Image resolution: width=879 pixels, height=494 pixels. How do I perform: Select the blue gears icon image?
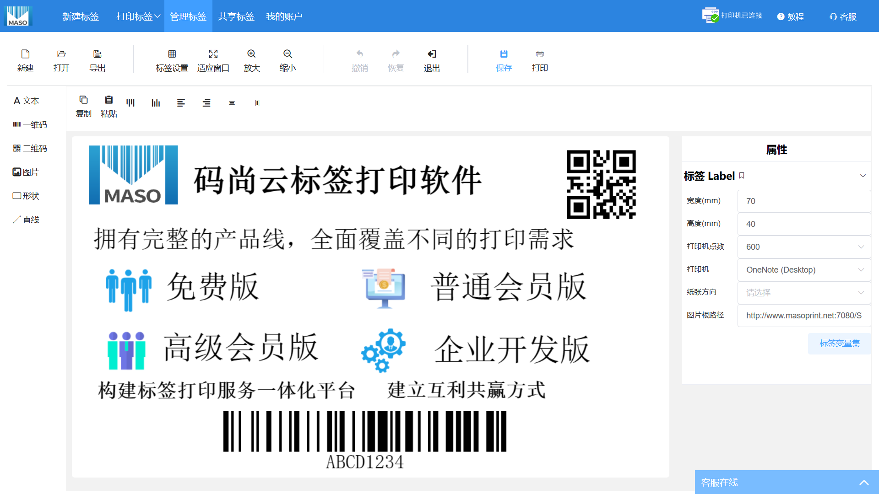pyautogui.click(x=384, y=350)
